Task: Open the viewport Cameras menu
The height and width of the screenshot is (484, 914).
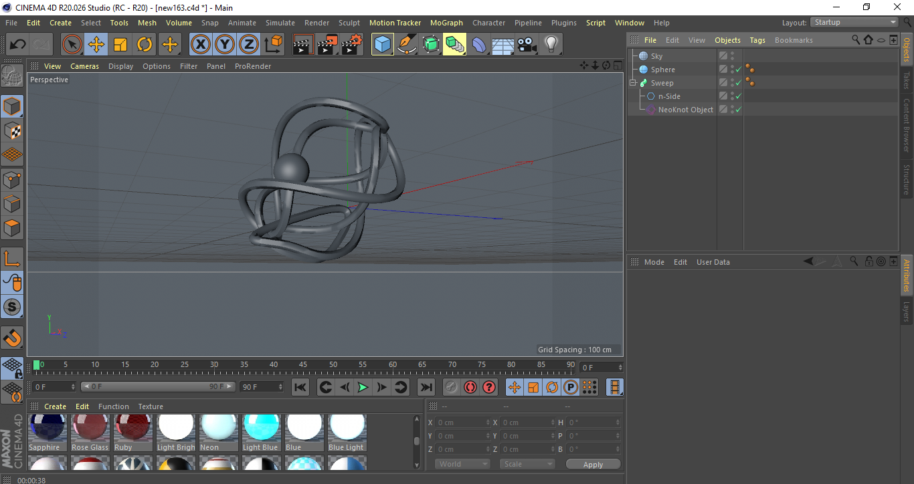Action: point(84,66)
